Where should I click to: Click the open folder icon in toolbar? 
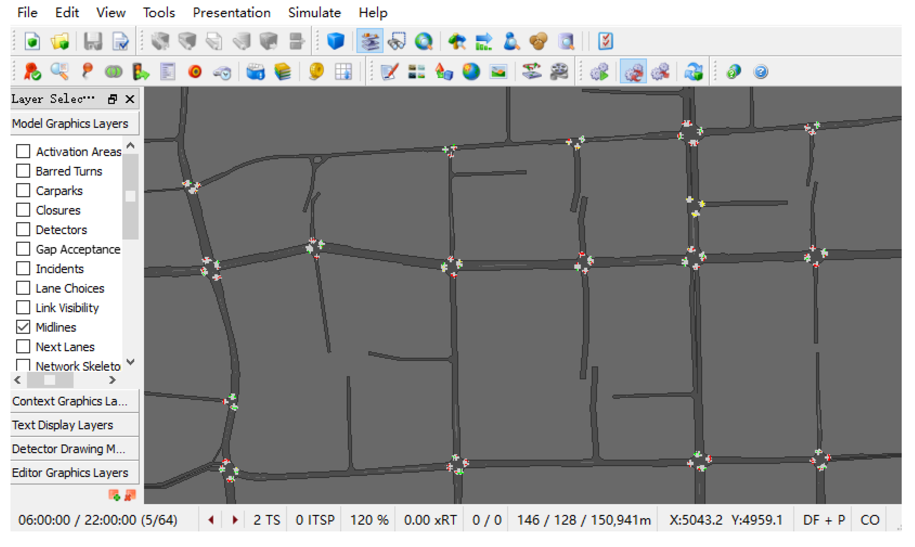(60, 41)
